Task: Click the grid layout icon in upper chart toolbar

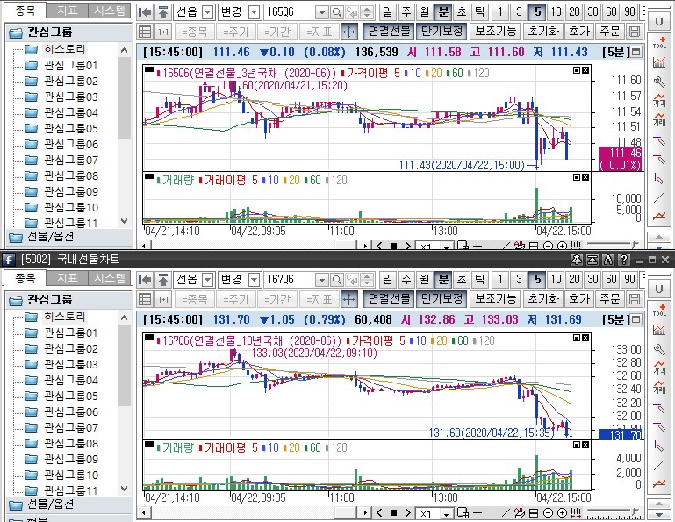Action: 147,32
